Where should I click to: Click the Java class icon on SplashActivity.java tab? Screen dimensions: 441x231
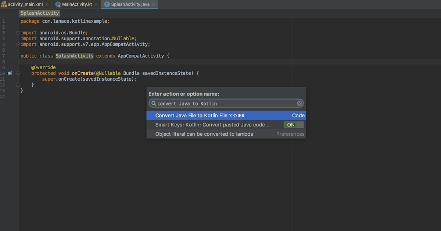click(107, 4)
